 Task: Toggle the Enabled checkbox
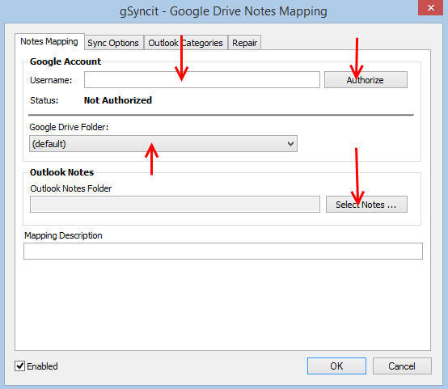click(x=19, y=366)
